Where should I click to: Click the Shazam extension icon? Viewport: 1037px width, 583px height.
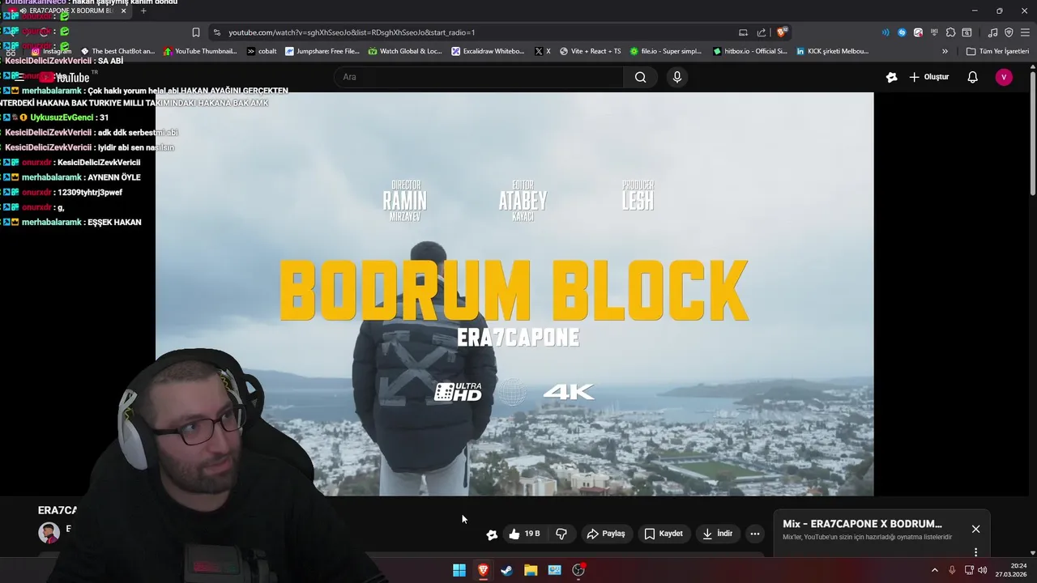point(902,32)
